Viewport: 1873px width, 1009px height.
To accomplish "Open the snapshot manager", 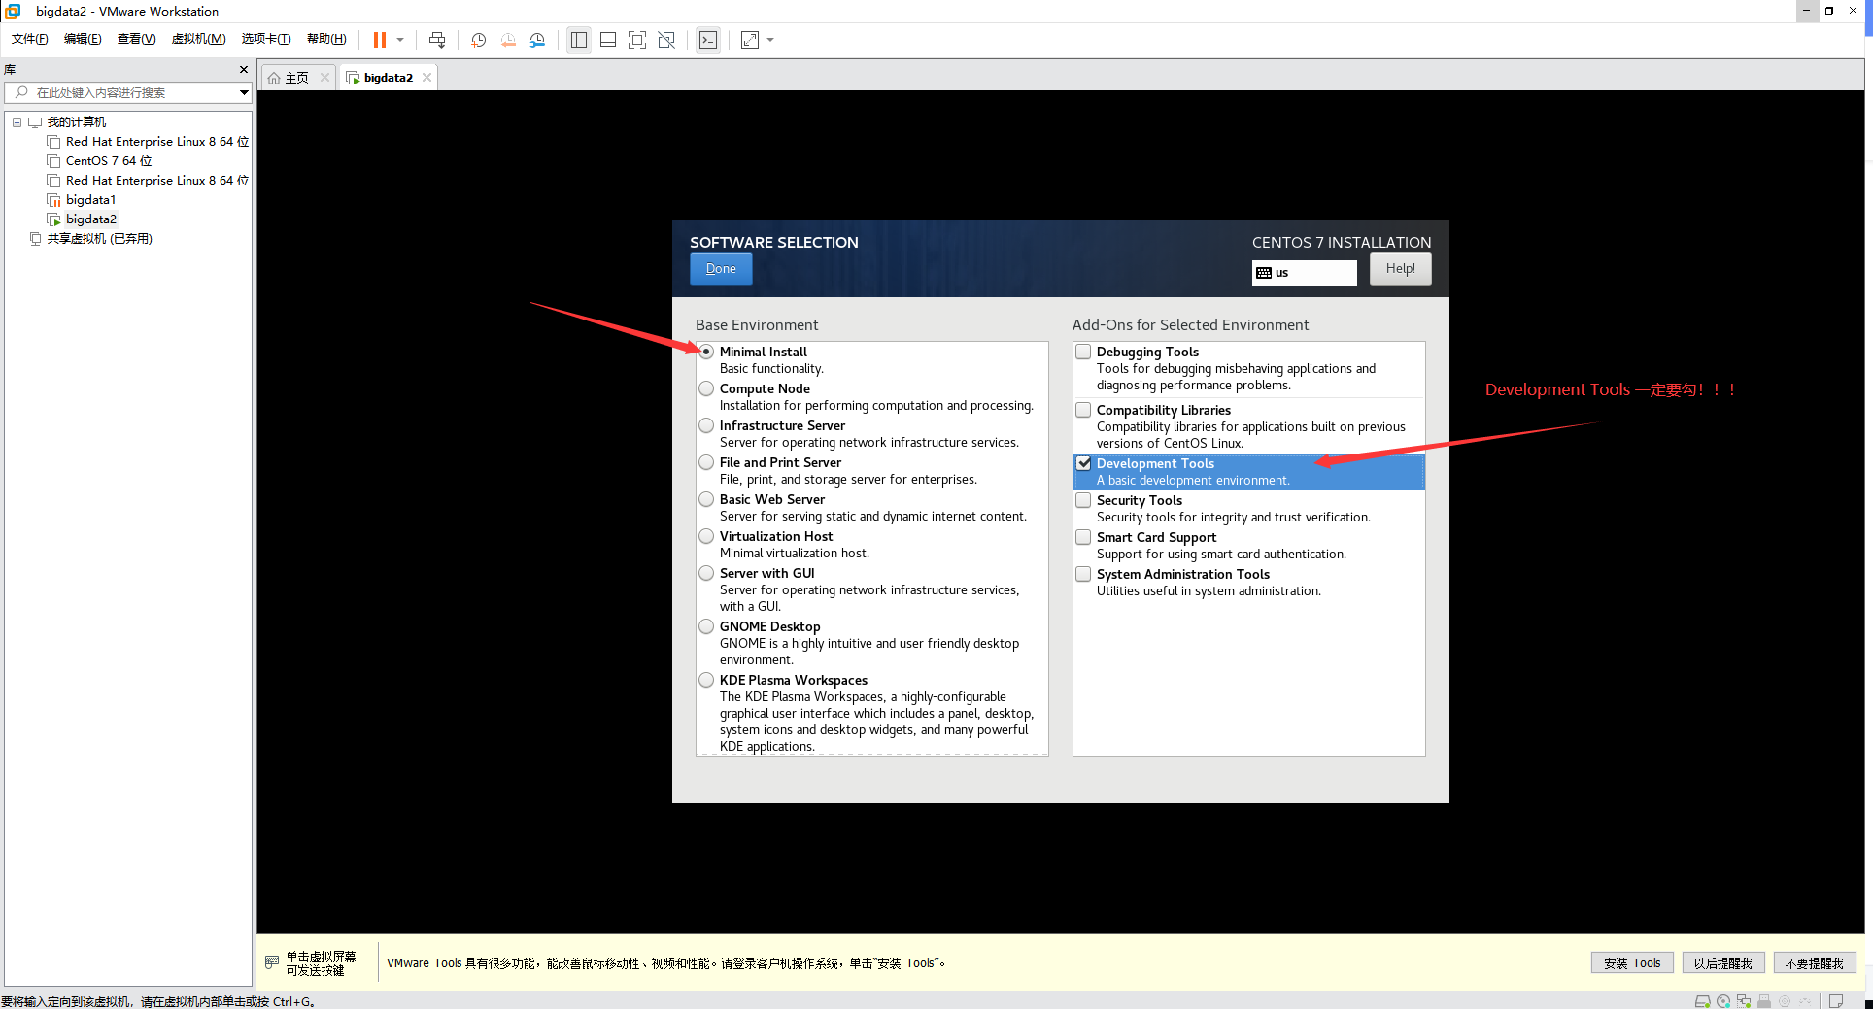I will pyautogui.click(x=537, y=40).
